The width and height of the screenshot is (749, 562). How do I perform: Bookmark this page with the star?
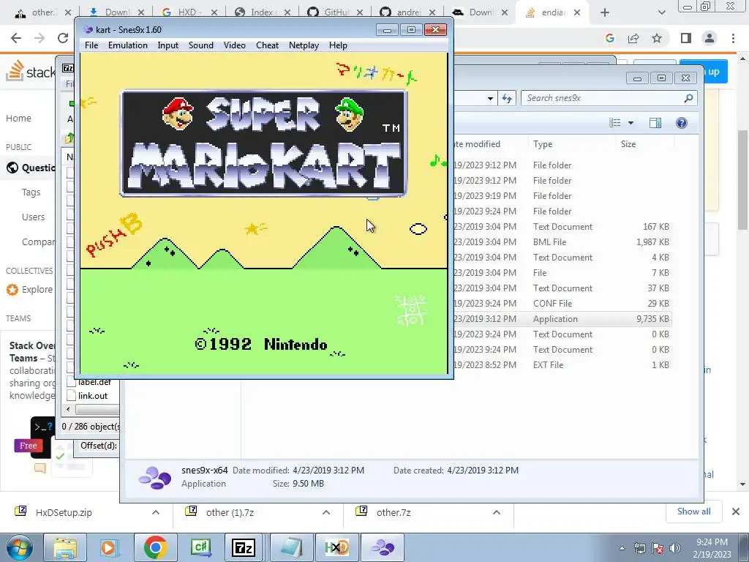(657, 38)
